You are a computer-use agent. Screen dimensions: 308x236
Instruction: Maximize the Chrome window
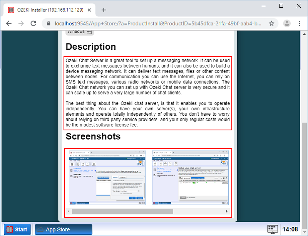pos(281,6)
